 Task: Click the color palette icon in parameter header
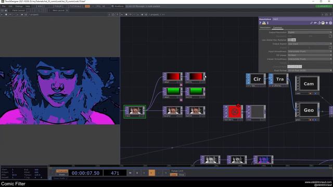click(323, 23)
